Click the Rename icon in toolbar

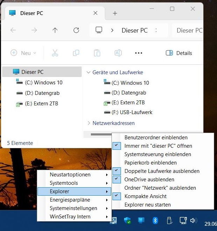[118, 53]
